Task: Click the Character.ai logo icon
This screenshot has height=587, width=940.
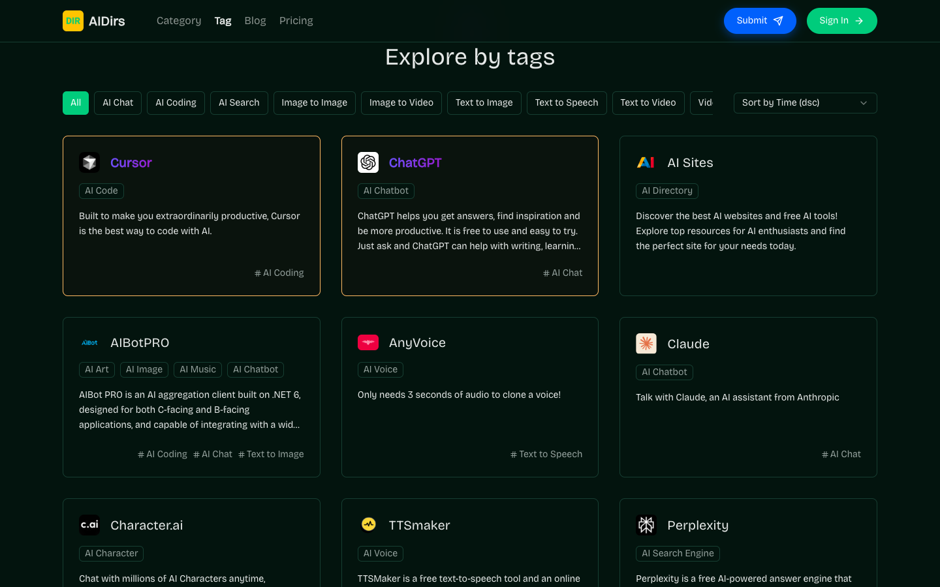Action: click(x=89, y=525)
